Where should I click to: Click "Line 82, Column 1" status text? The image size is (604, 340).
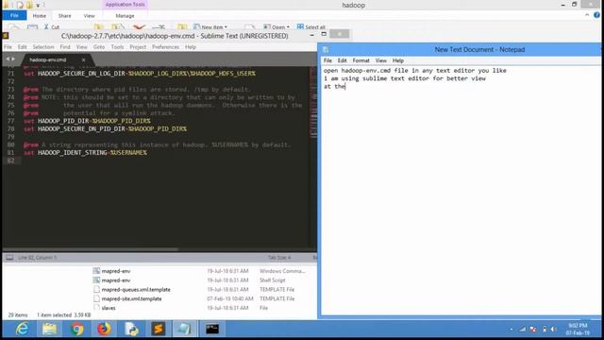pyautogui.click(x=37, y=258)
